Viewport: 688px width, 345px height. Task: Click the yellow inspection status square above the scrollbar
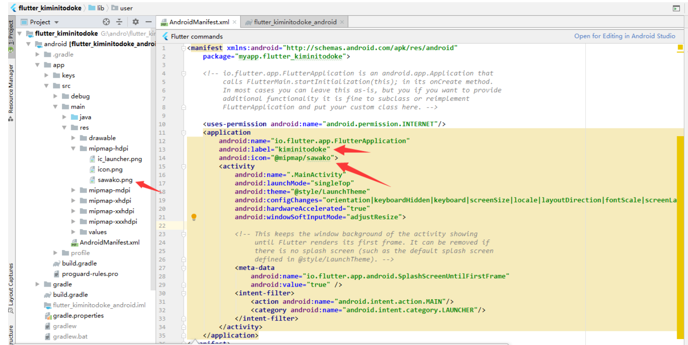[x=680, y=47]
